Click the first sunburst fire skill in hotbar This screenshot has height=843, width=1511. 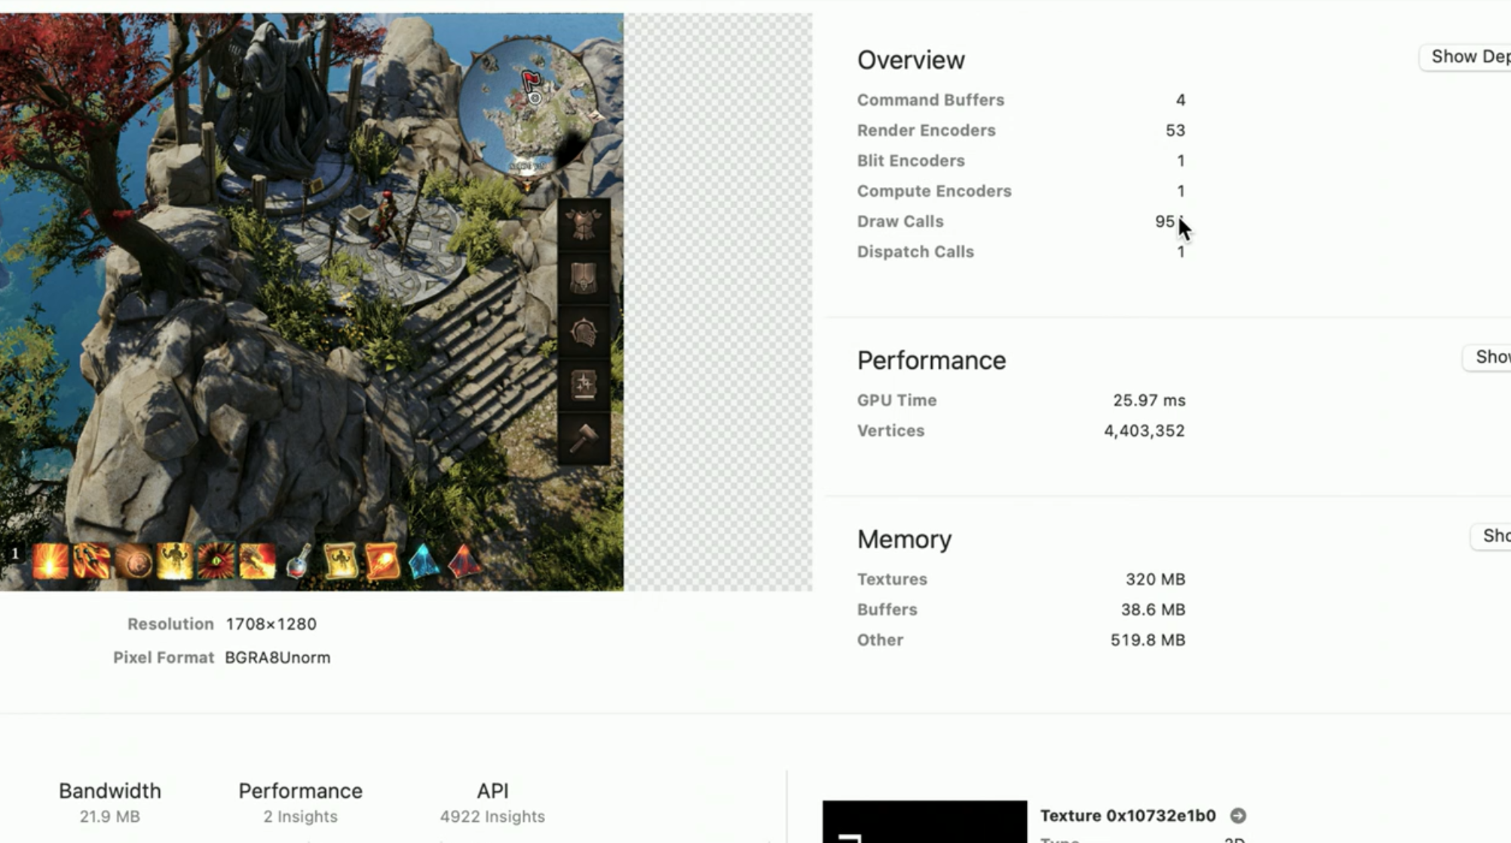click(51, 561)
